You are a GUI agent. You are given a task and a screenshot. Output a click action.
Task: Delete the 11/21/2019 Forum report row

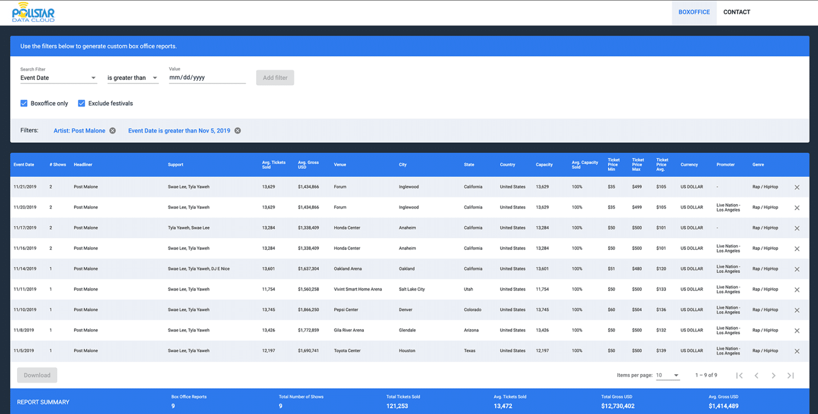pos(797,187)
